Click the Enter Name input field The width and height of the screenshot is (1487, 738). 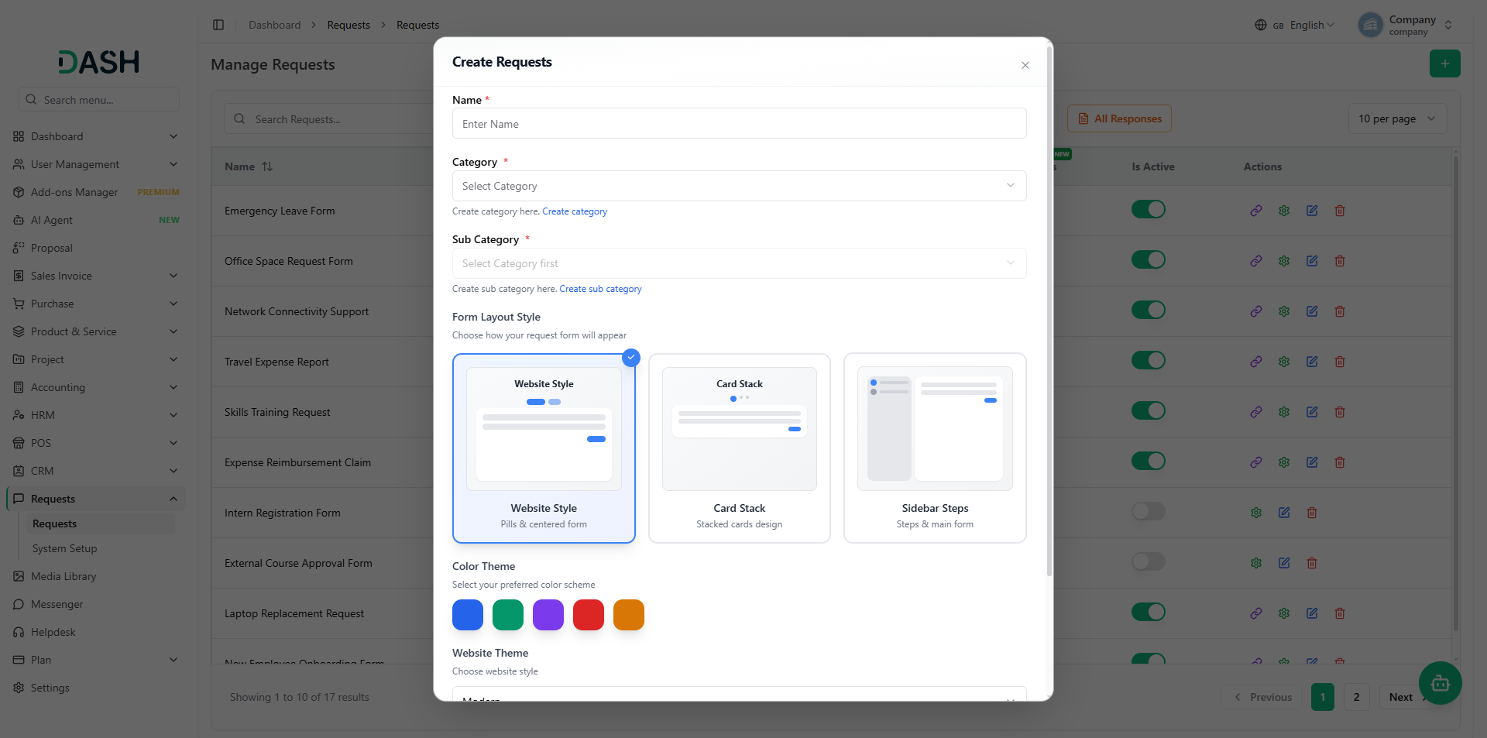[x=740, y=124]
